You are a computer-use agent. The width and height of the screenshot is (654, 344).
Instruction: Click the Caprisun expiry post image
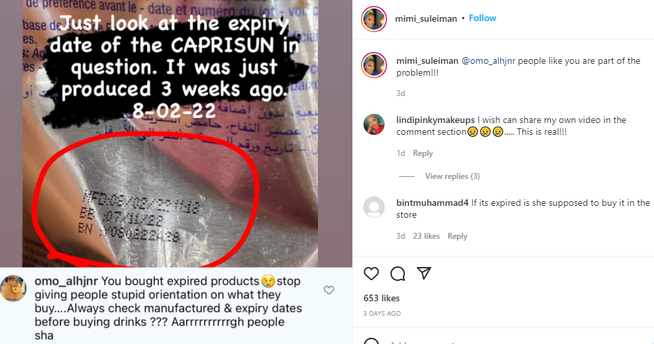pos(170,134)
